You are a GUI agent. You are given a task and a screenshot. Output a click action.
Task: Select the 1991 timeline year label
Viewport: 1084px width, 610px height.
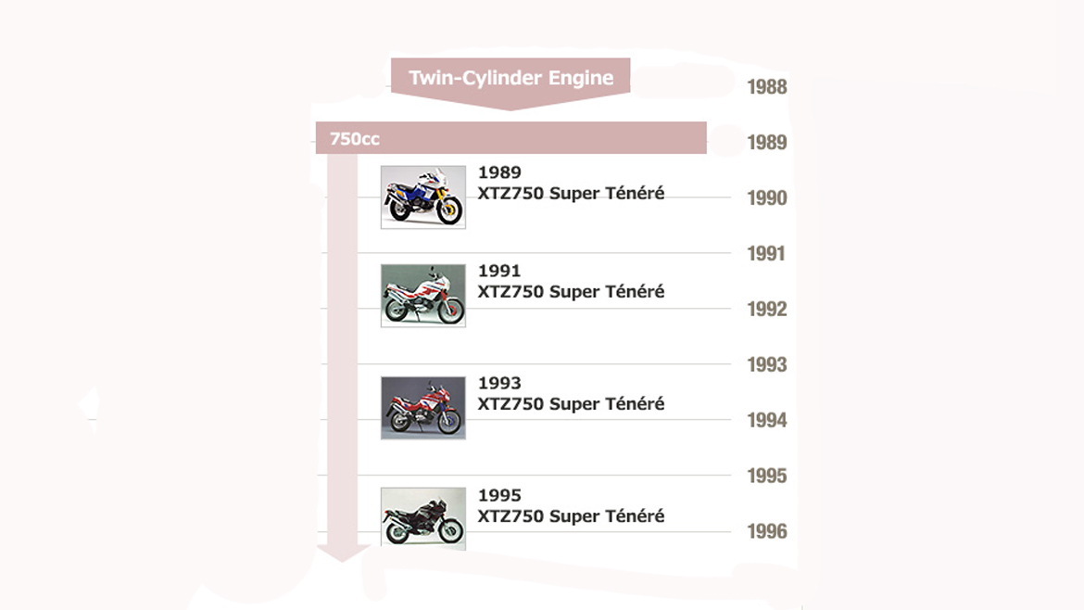[x=766, y=254]
